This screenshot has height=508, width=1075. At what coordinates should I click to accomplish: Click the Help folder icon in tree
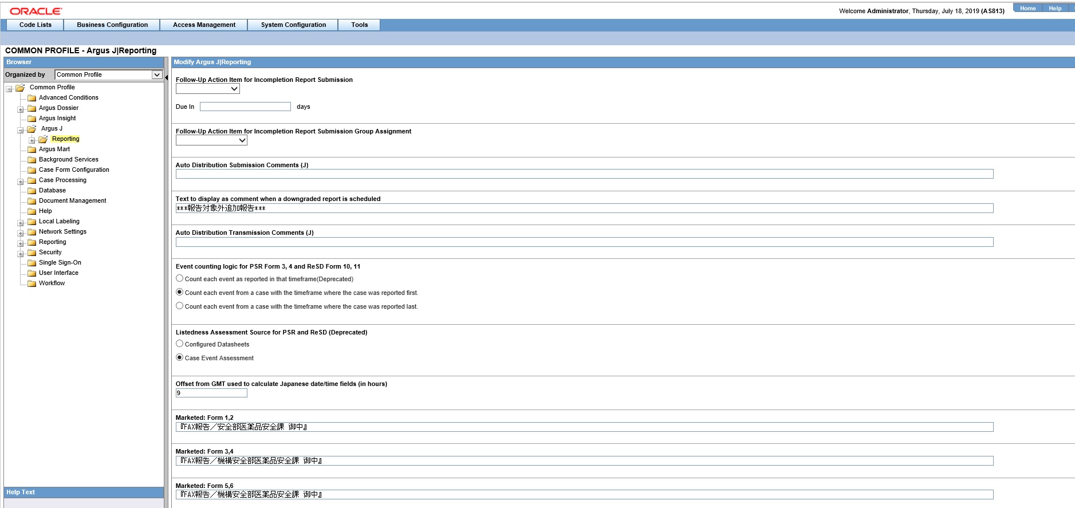32,211
